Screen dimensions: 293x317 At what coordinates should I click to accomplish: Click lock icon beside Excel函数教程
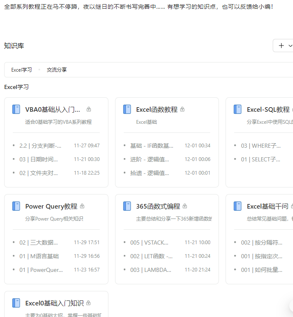[x=183, y=109]
